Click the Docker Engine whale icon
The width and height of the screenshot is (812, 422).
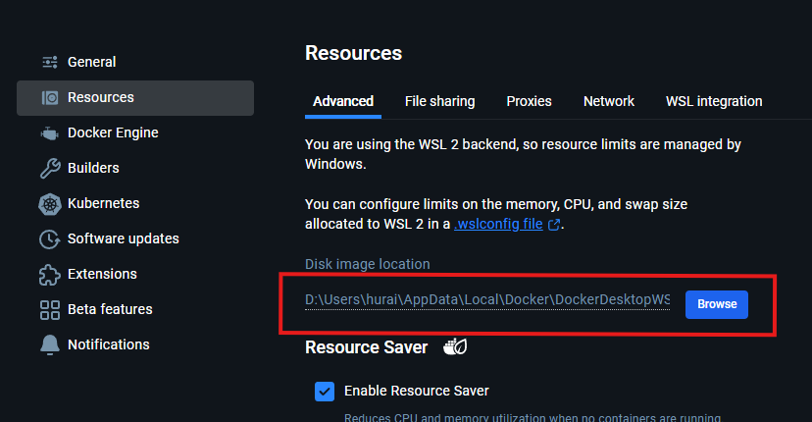coord(50,133)
